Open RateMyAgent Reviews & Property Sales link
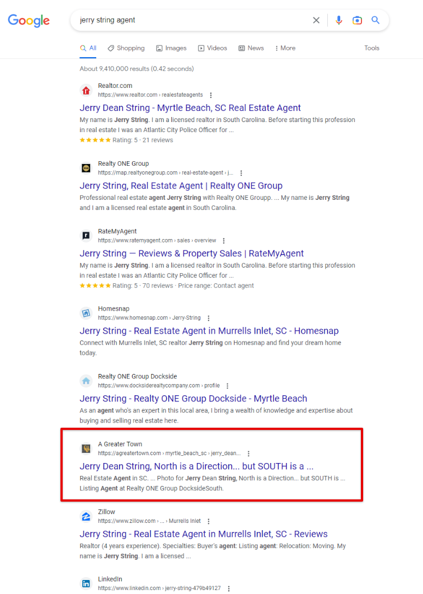The width and height of the screenshot is (423, 594). pyautogui.click(x=191, y=254)
